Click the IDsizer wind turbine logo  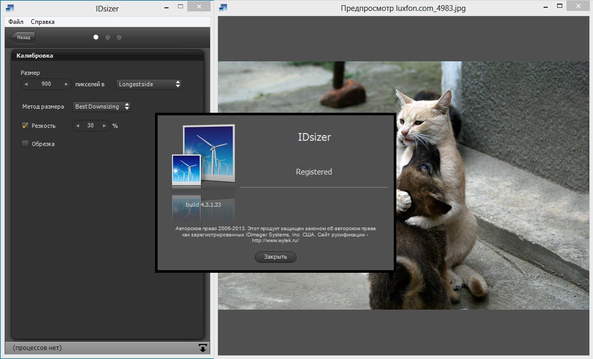tap(203, 156)
